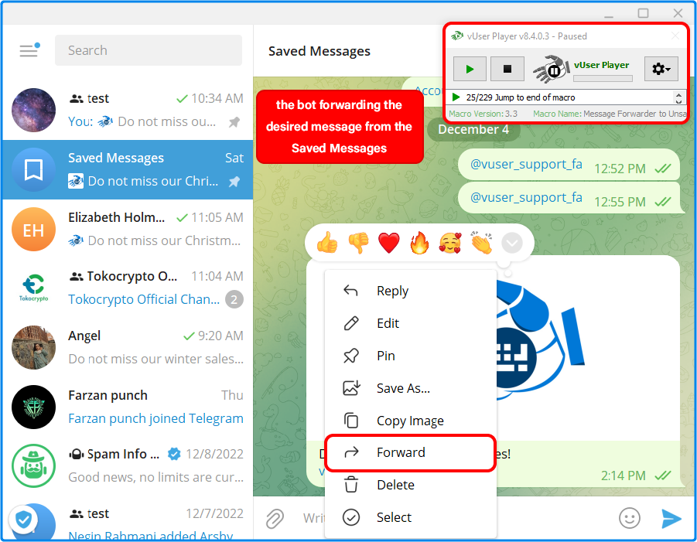Image resolution: width=697 pixels, height=542 pixels.
Task: Choose Forward in context menu
Action: click(x=411, y=453)
